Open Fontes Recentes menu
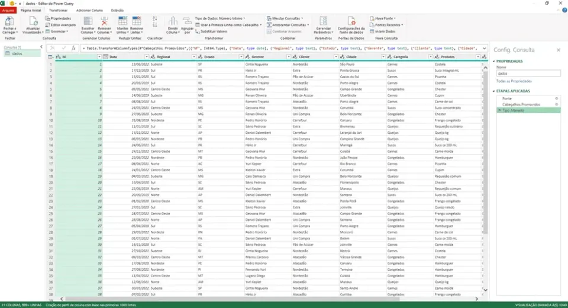This screenshot has height=308, width=568. click(386, 25)
